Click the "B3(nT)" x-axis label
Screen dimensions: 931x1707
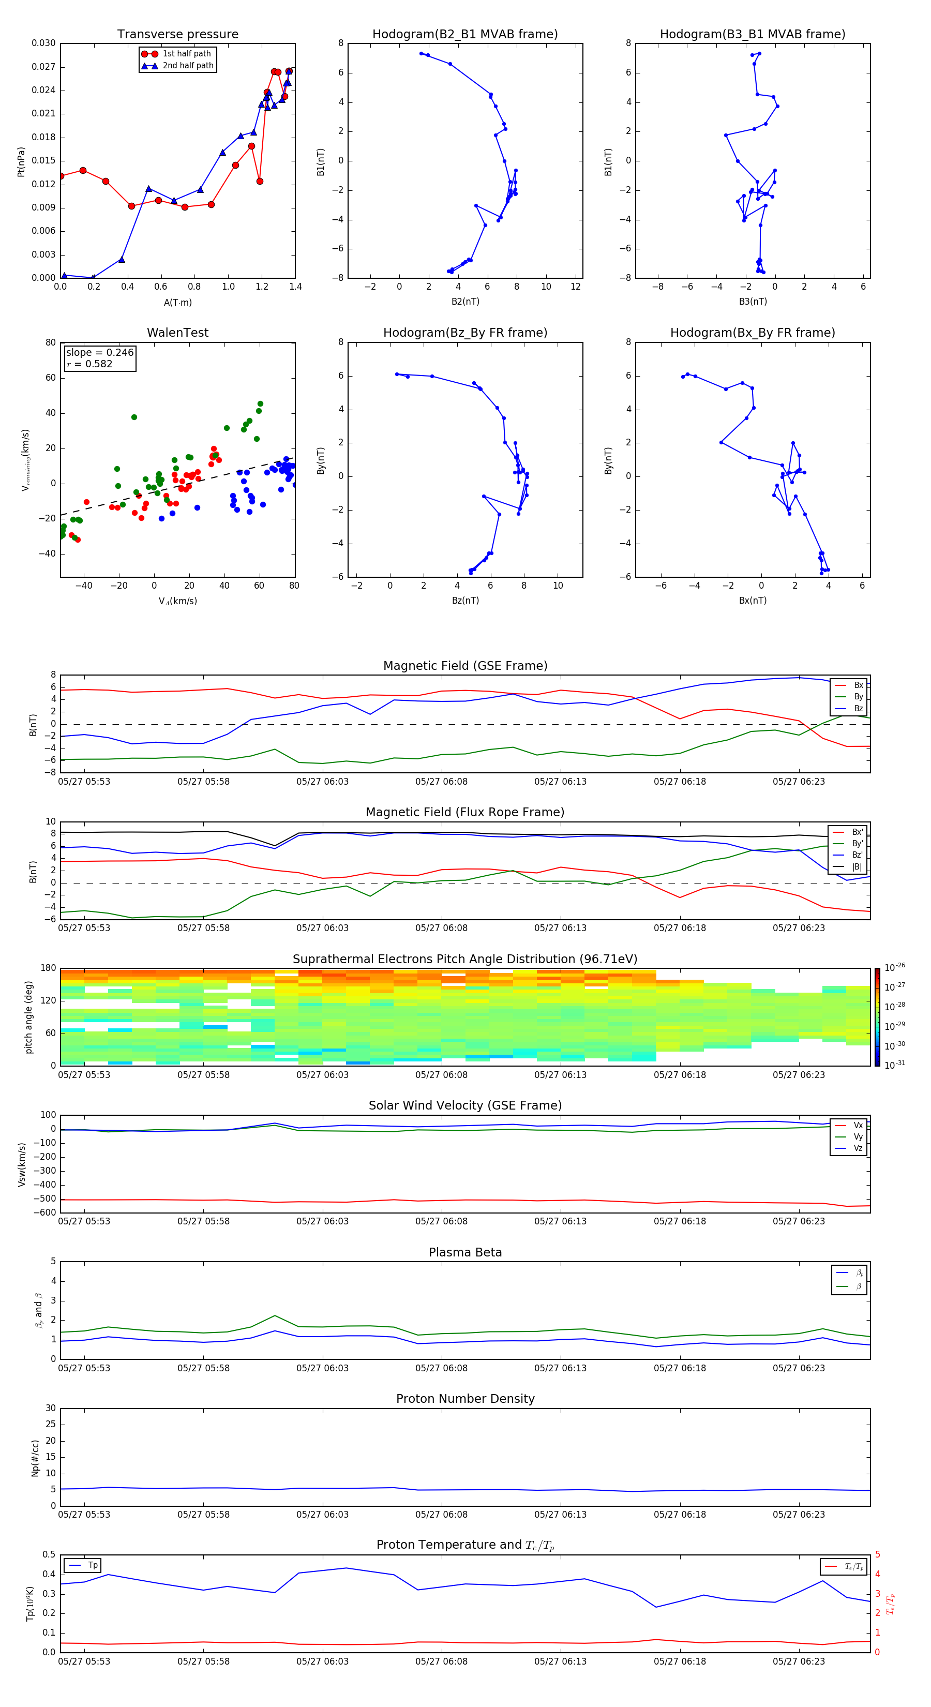point(753,302)
